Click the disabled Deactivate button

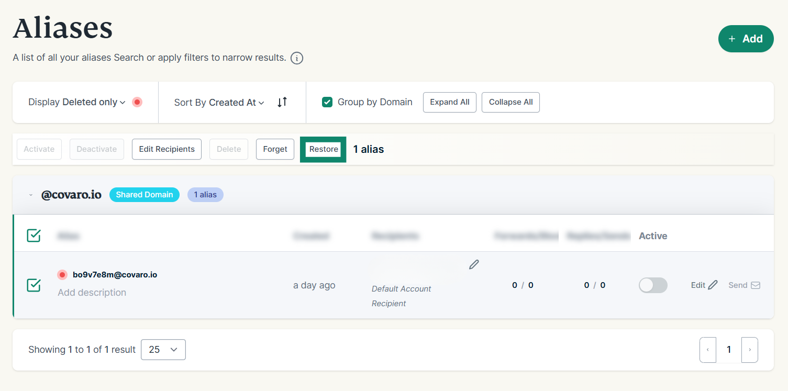click(x=97, y=149)
